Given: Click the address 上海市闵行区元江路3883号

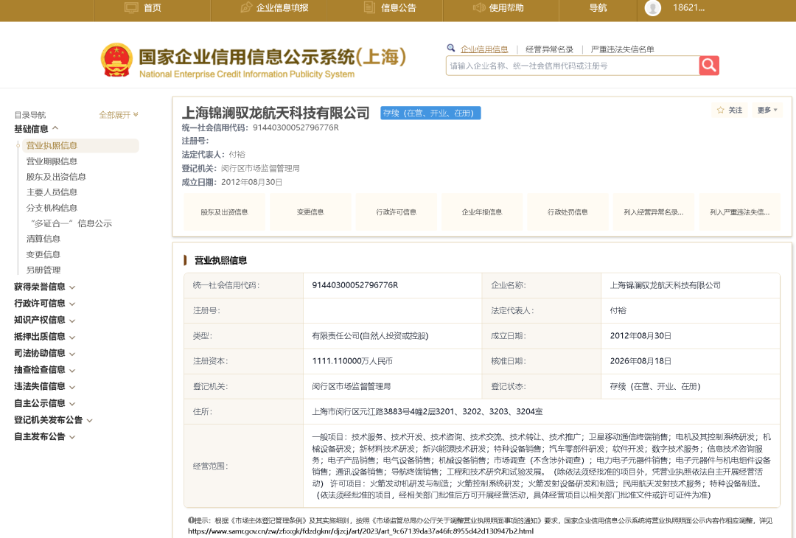Looking at the screenshot, I should coord(427,412).
